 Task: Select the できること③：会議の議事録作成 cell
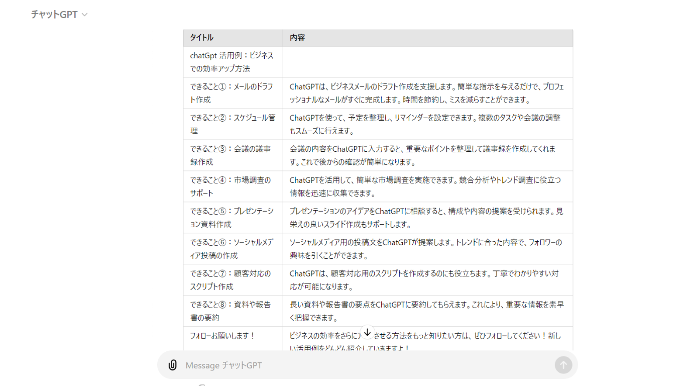(233, 155)
